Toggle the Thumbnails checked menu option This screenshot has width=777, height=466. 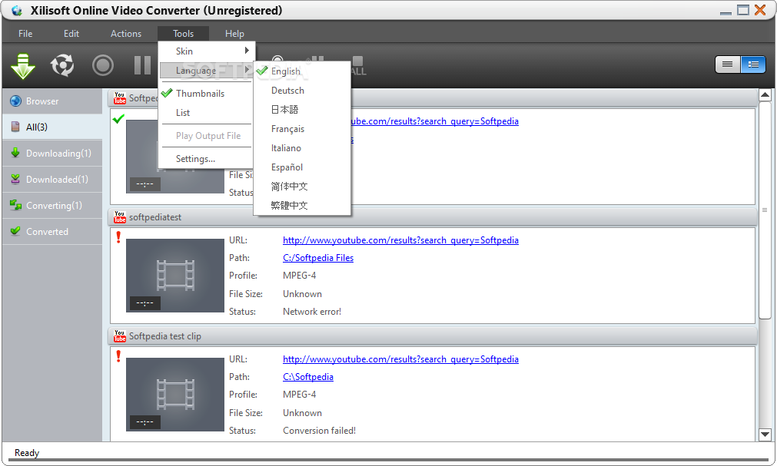click(x=207, y=94)
